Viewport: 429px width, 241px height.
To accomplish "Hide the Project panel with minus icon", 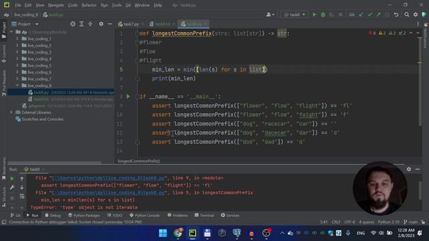I will (110, 24).
